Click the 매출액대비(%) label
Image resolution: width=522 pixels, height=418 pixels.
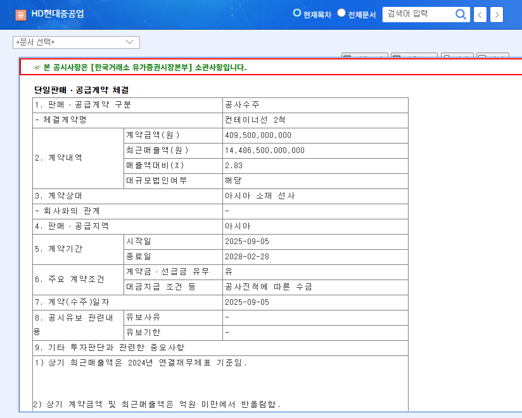coord(155,165)
